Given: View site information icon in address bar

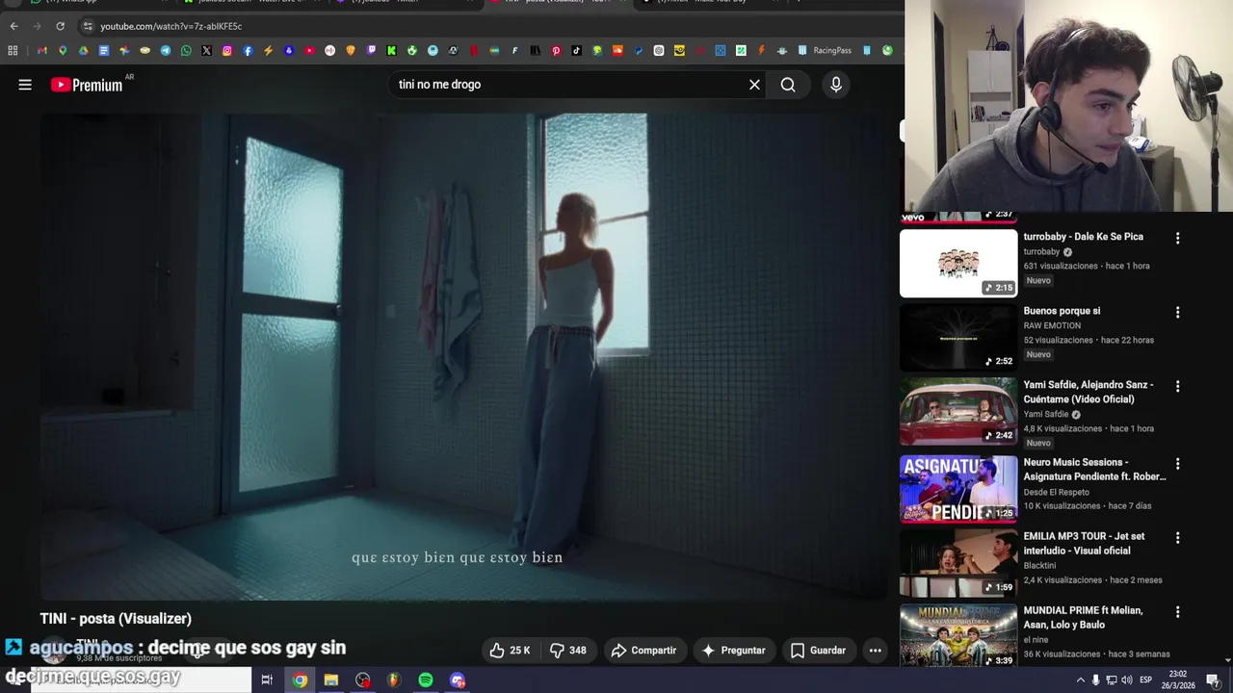Looking at the screenshot, I should point(88,26).
